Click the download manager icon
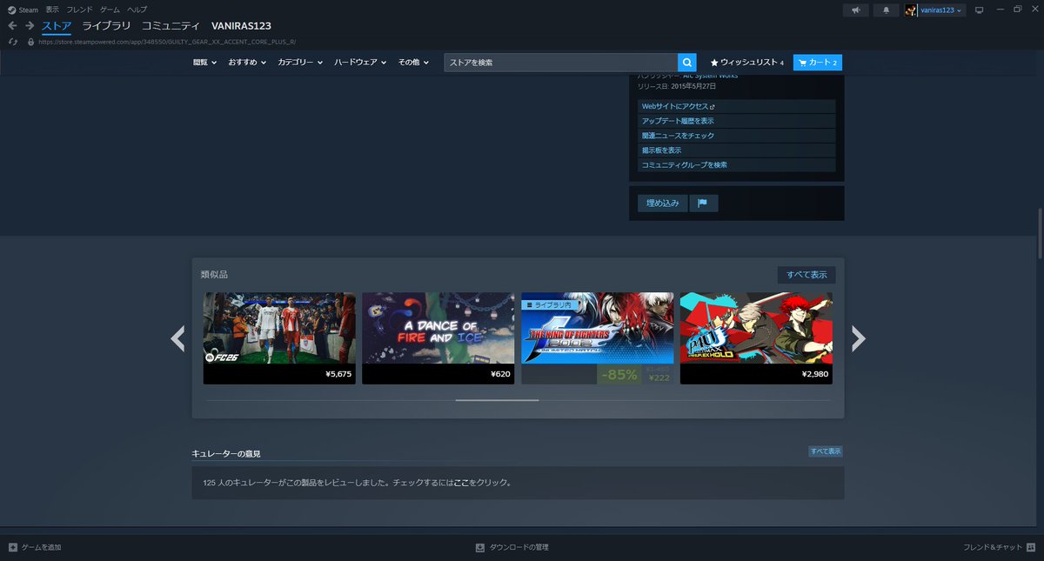Viewport: 1044px width, 561px height. click(479, 547)
